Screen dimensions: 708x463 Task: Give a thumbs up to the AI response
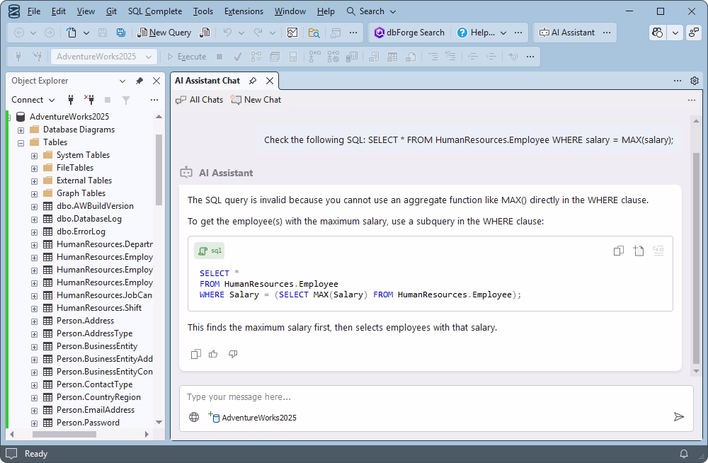pyautogui.click(x=213, y=354)
